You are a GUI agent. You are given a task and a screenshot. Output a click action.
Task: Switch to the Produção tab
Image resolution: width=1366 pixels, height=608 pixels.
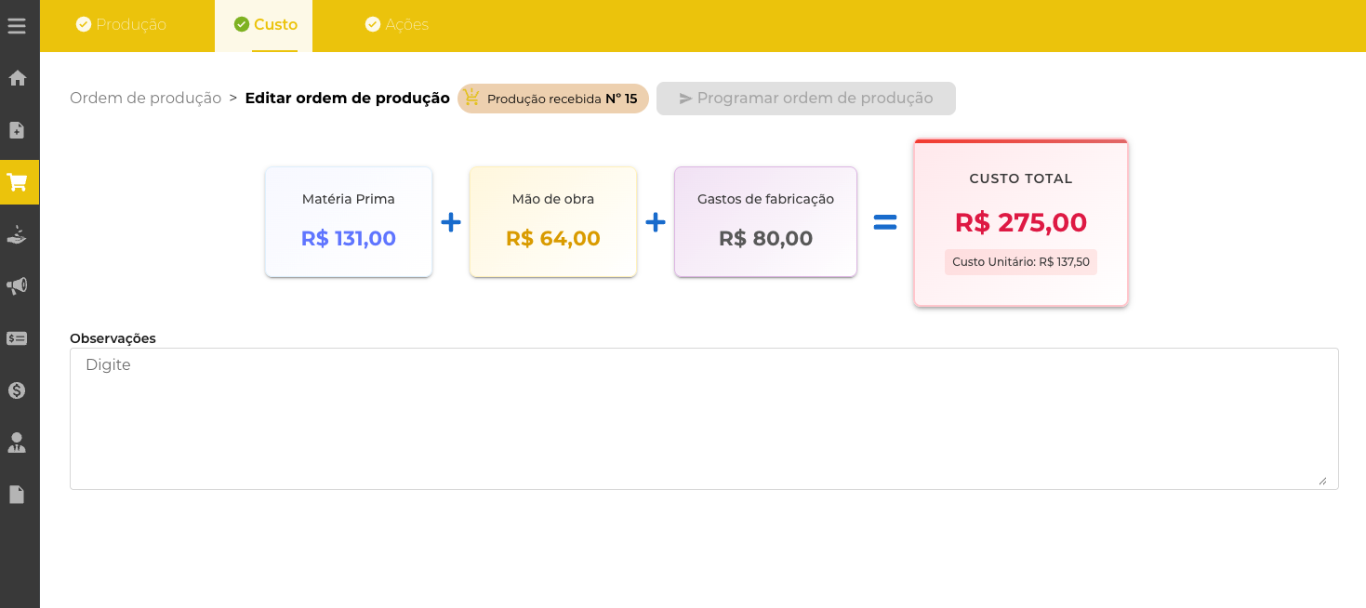pyautogui.click(x=121, y=25)
